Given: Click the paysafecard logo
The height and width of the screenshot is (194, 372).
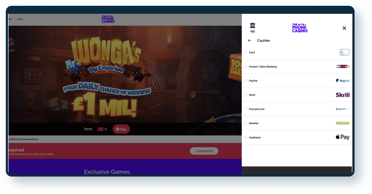Looking at the screenshot, I should pyautogui.click(x=343, y=109).
